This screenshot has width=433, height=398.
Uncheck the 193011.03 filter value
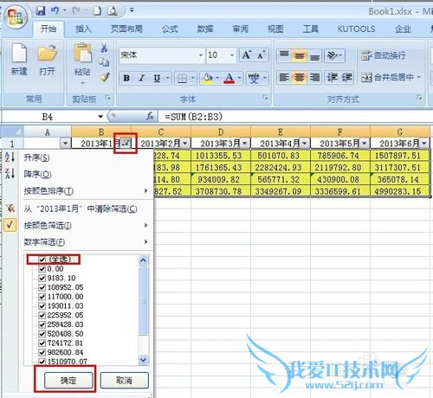tap(42, 305)
